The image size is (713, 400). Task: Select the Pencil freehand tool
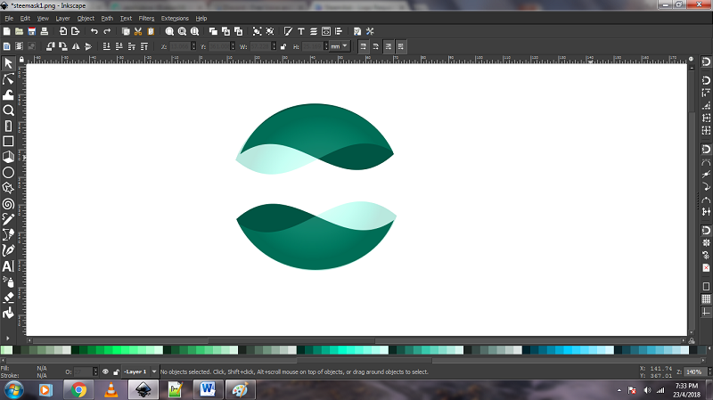click(8, 219)
